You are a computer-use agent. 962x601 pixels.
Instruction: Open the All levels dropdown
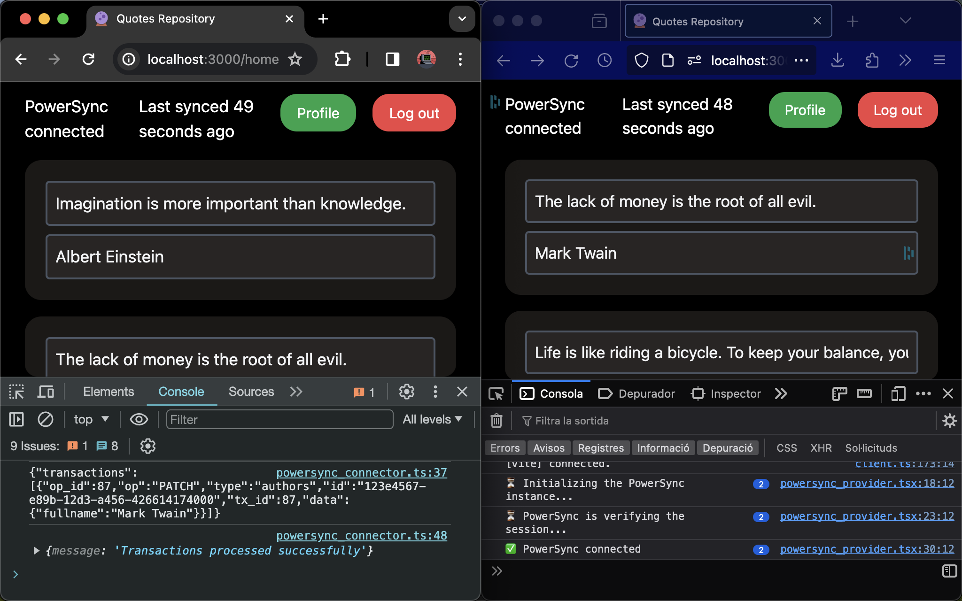pyautogui.click(x=432, y=419)
